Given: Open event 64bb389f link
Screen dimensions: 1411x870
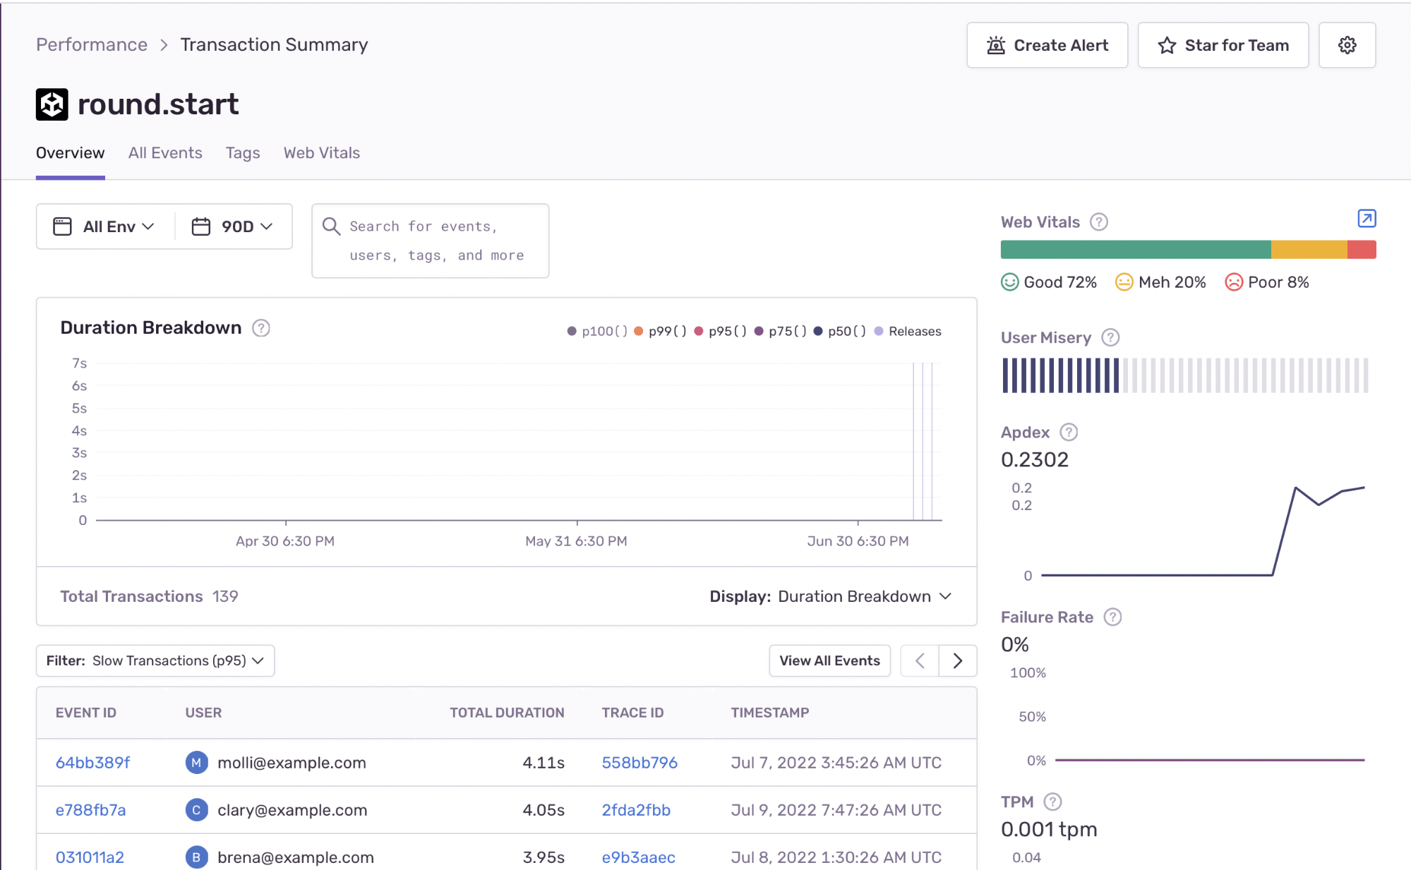Looking at the screenshot, I should click(x=92, y=763).
